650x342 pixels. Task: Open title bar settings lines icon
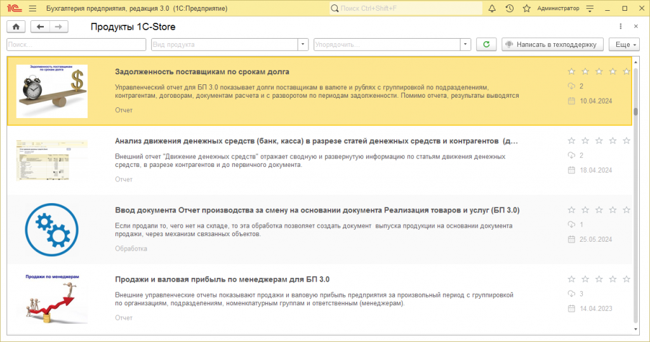click(590, 8)
